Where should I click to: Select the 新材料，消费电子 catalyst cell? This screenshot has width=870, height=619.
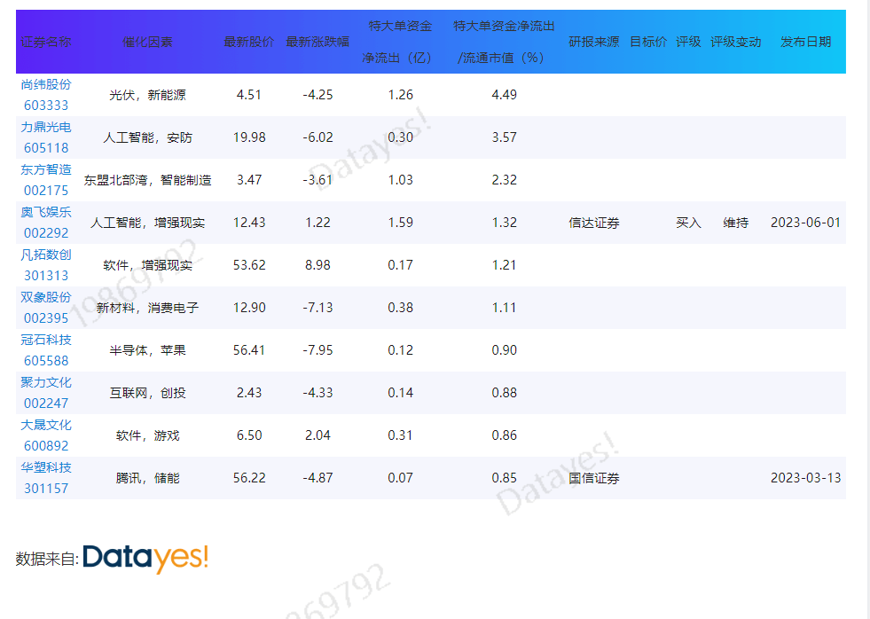click(x=147, y=308)
